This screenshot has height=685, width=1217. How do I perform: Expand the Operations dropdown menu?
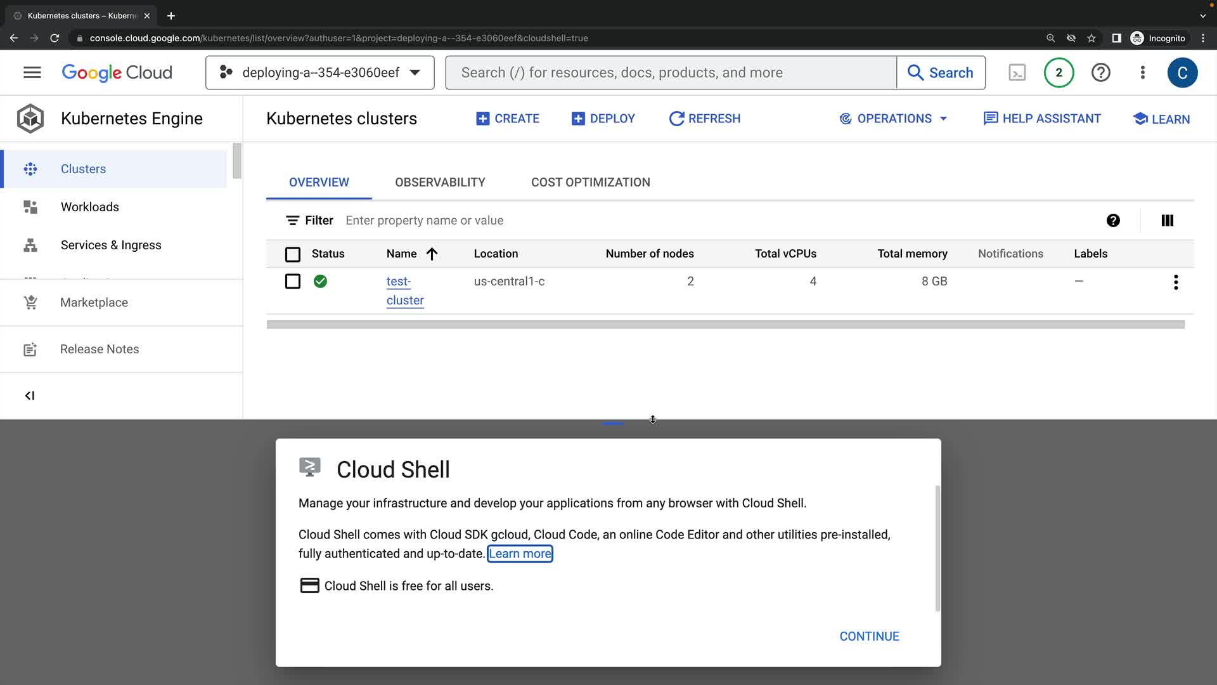click(x=893, y=119)
